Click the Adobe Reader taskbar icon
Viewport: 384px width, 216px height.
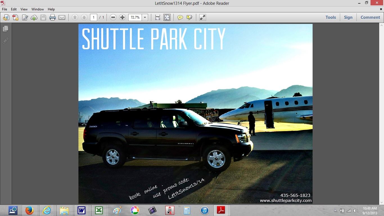221,210
